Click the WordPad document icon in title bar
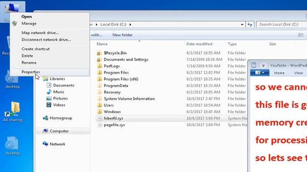The image size is (307, 172). 254,65
